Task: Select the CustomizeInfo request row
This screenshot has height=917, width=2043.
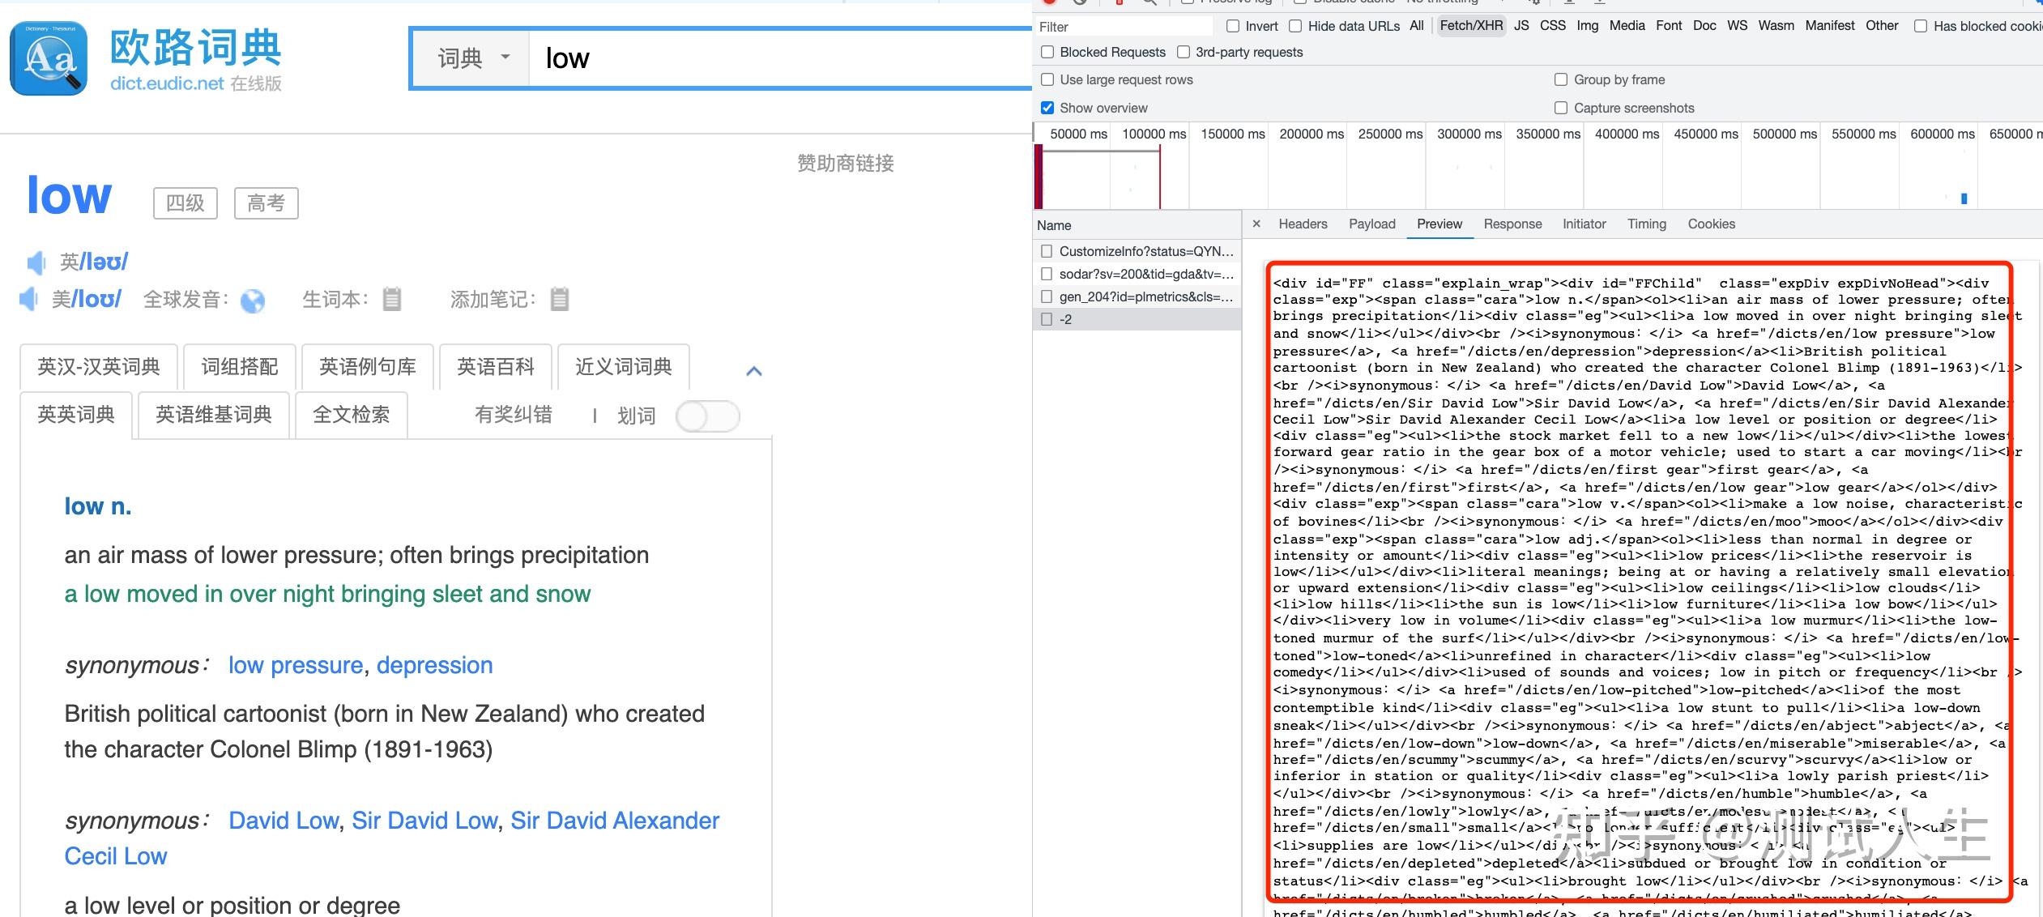Action: (x=1145, y=251)
